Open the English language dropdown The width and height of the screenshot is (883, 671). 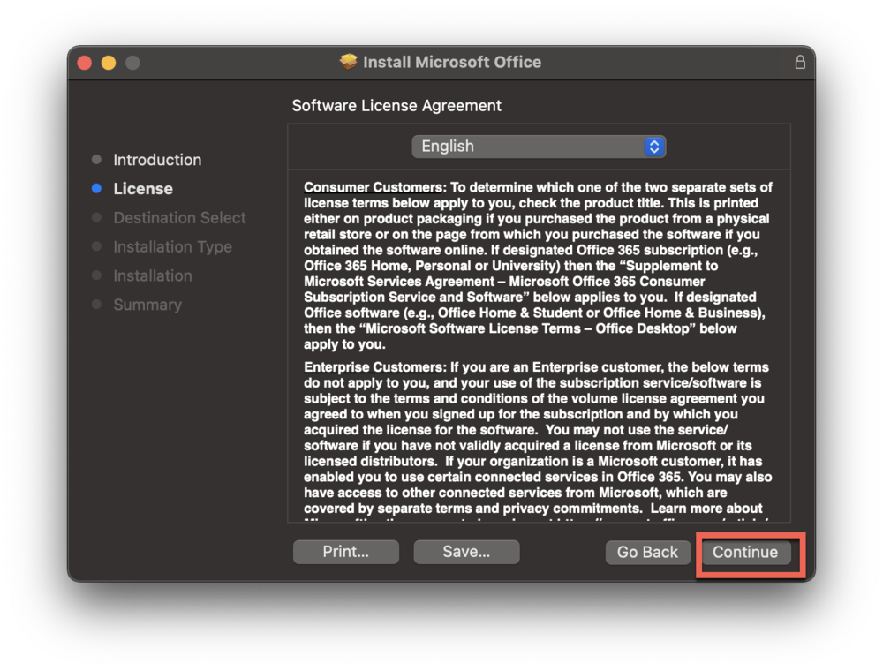[539, 147]
